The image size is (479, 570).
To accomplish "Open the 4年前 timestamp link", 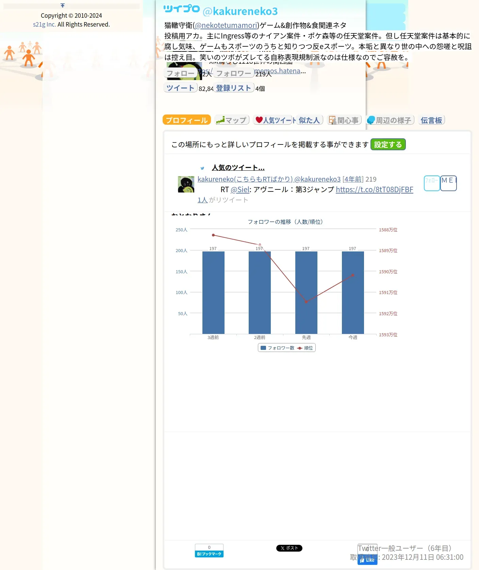I will (x=353, y=179).
